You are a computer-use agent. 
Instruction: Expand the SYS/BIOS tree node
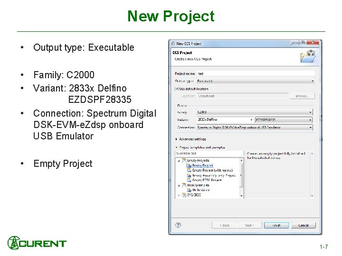pyautogui.click(x=179, y=195)
